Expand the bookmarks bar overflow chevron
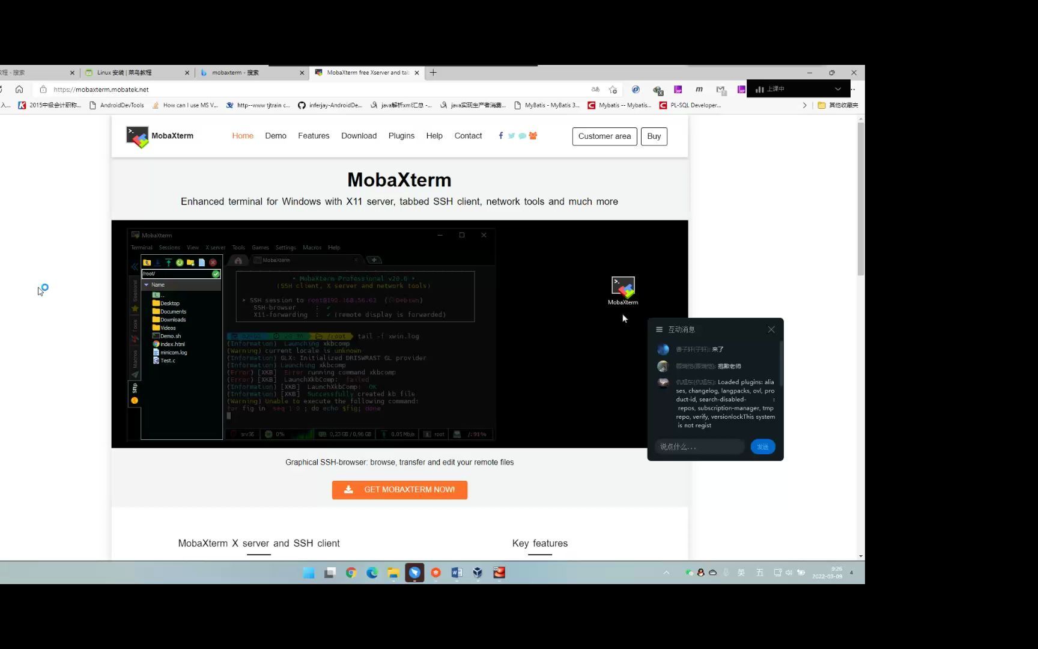This screenshot has width=1038, height=649. (804, 105)
